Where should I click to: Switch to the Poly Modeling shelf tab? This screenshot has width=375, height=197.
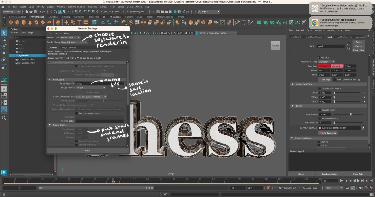click(x=37, y=17)
